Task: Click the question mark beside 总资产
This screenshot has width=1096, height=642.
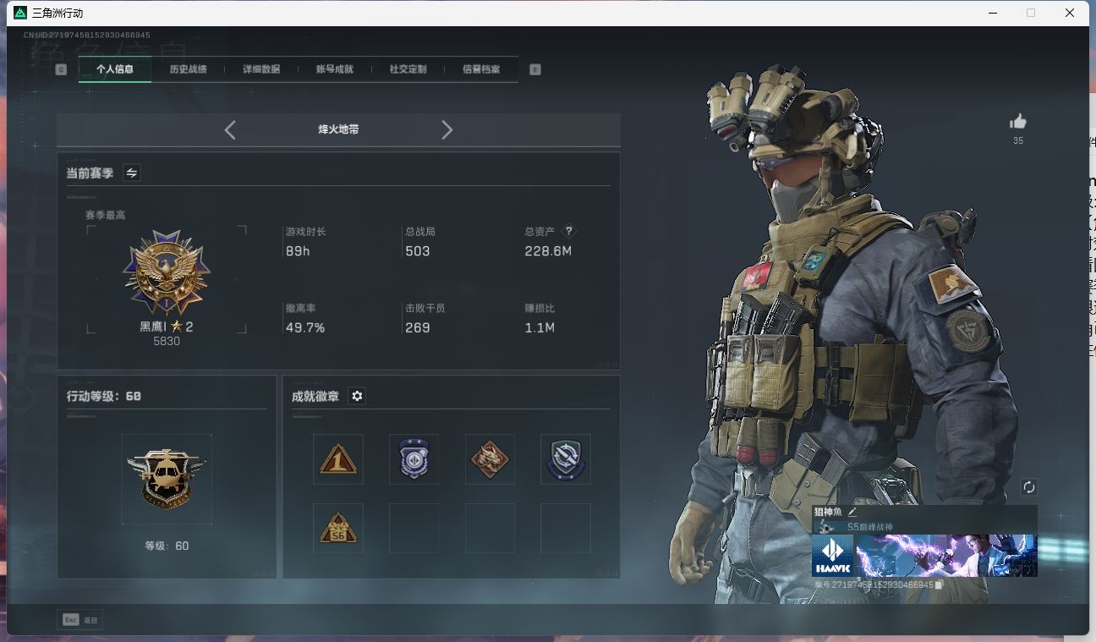Action: 569,231
